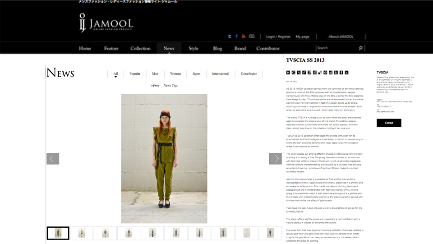Image resolution: width=433 pixels, height=244 pixels.
Task: Select the Women news filter tab
Action: coord(175,74)
